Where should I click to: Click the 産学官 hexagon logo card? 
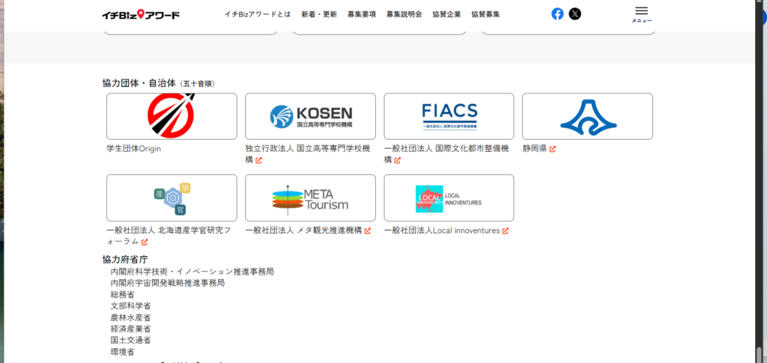[172, 198]
